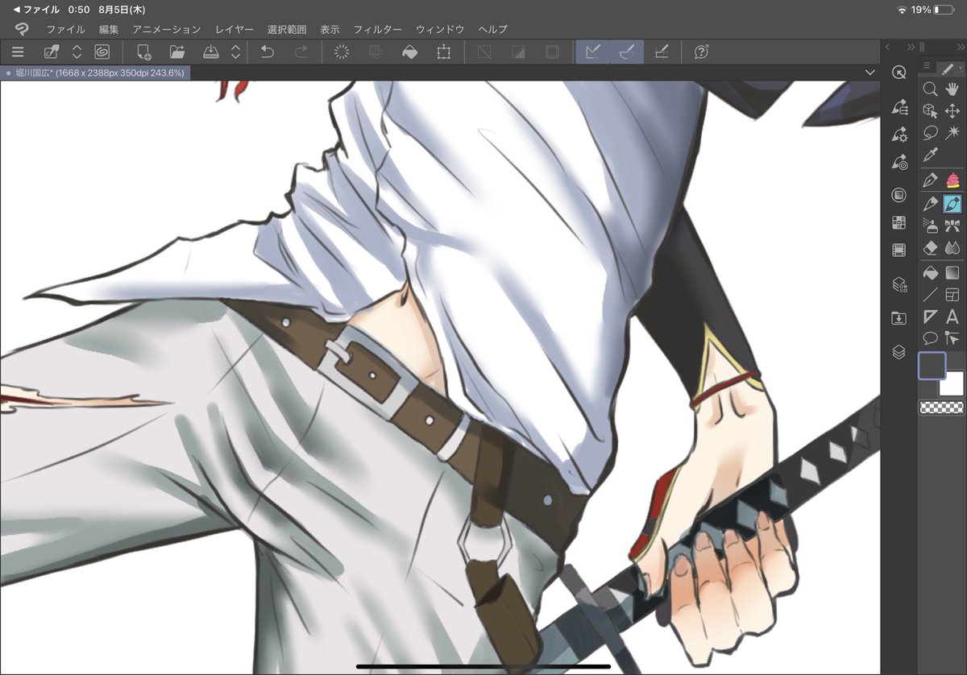Select the Lasso selection tool
This screenshot has width=967, height=675.
click(x=930, y=133)
